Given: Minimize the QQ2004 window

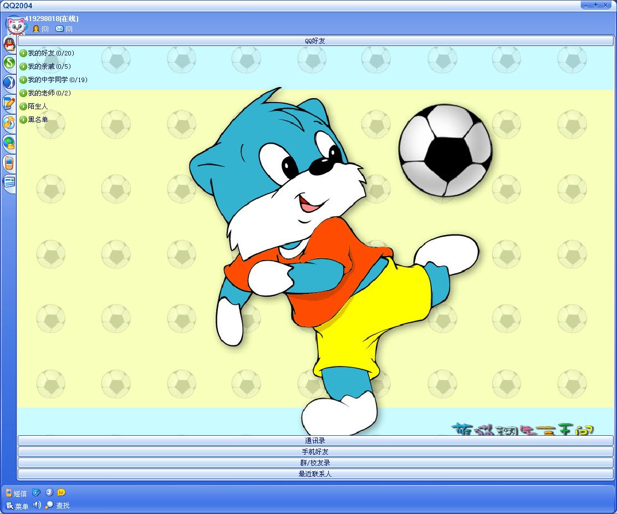Looking at the screenshot, I should [x=587, y=5].
